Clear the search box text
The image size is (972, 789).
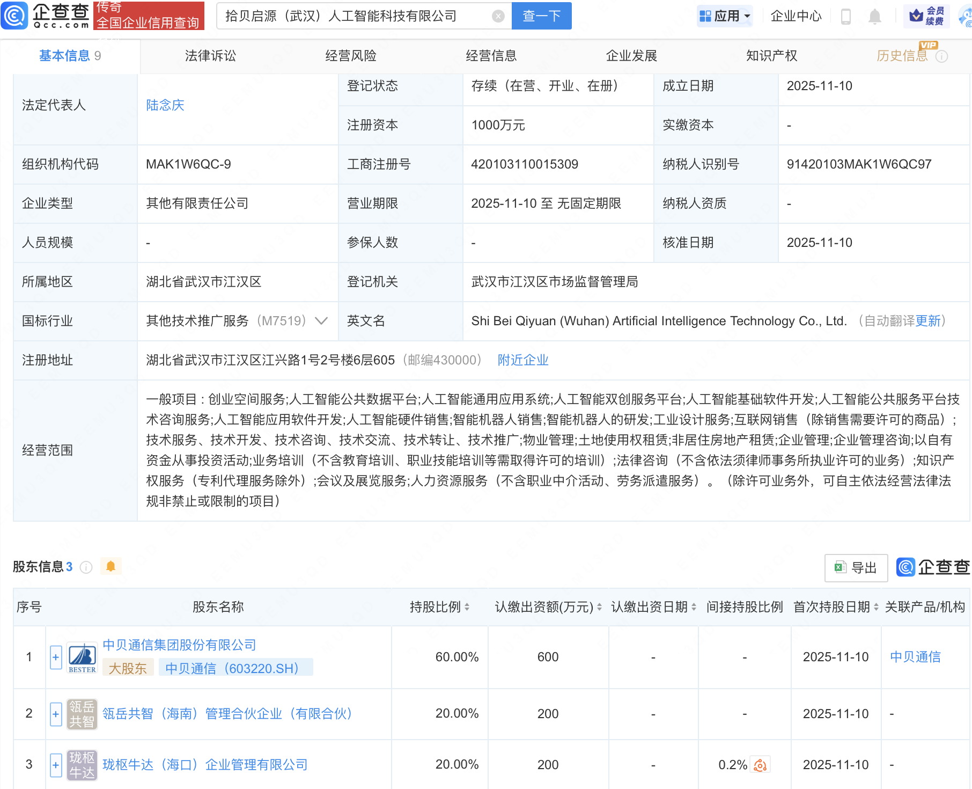(498, 16)
